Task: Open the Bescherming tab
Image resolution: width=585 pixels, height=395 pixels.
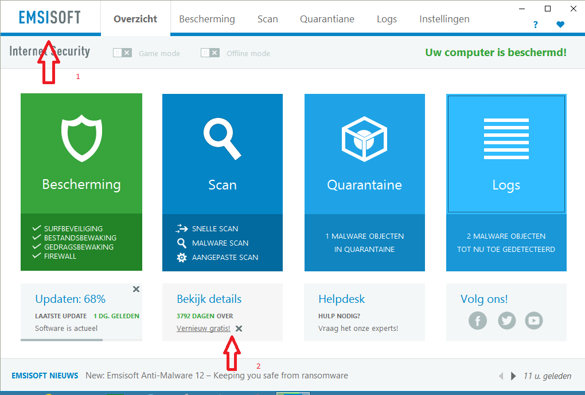Action: pos(207,19)
